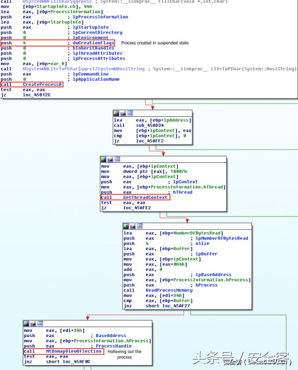Click the ReadProcessMemory function name
Screen dimensions: 298x370
coord(169,290)
